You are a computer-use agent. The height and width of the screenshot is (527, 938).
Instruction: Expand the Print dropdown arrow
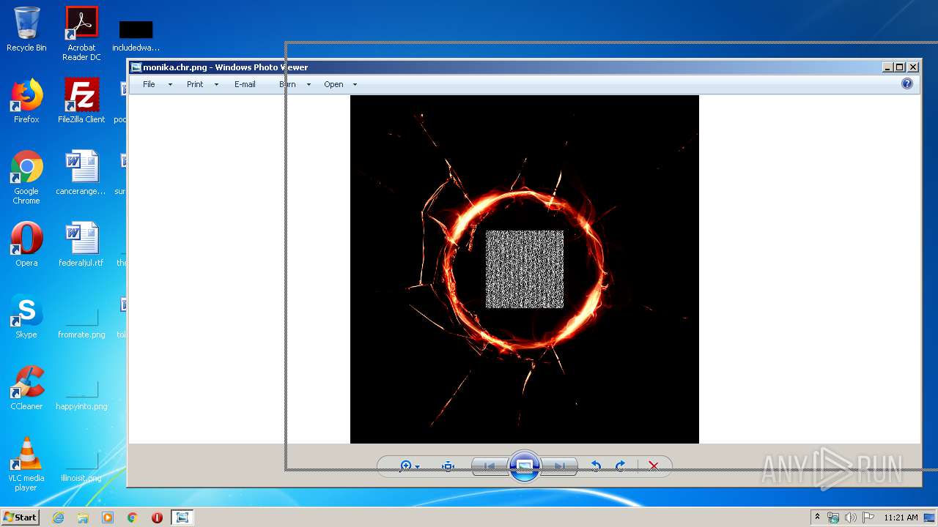point(216,85)
